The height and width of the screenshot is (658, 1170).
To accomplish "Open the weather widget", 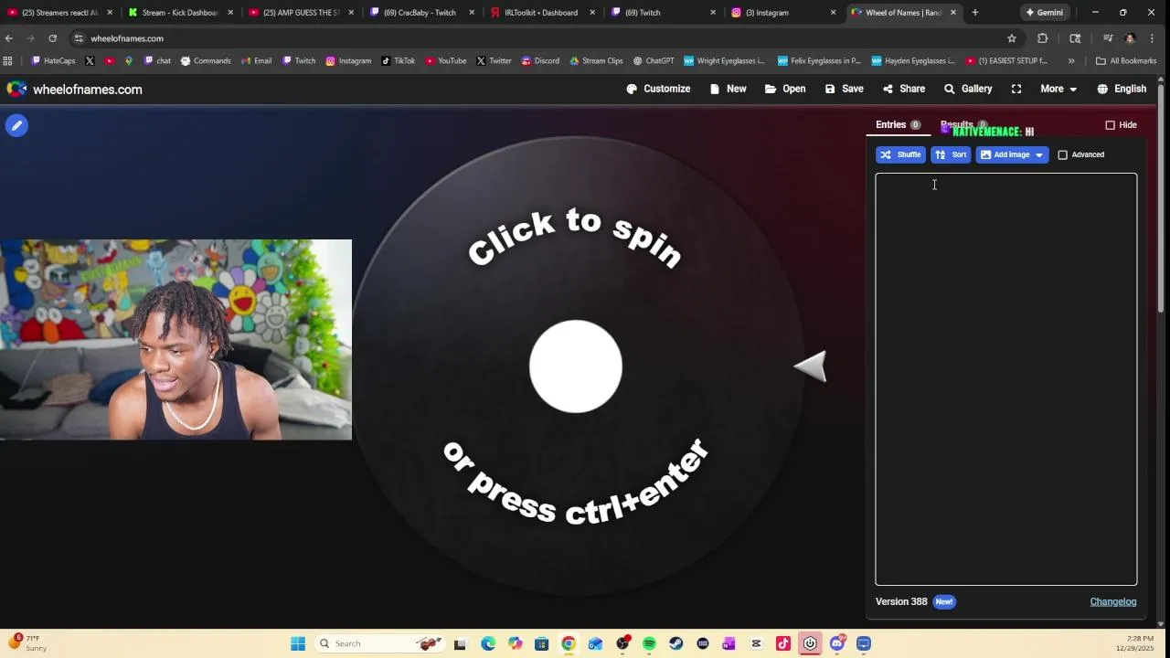I will [x=27, y=643].
